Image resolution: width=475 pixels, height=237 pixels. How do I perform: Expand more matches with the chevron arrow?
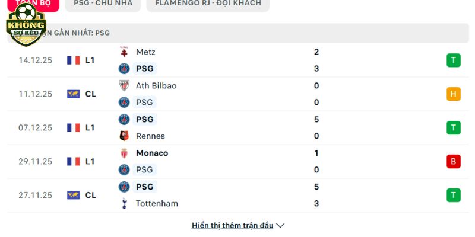point(281,225)
